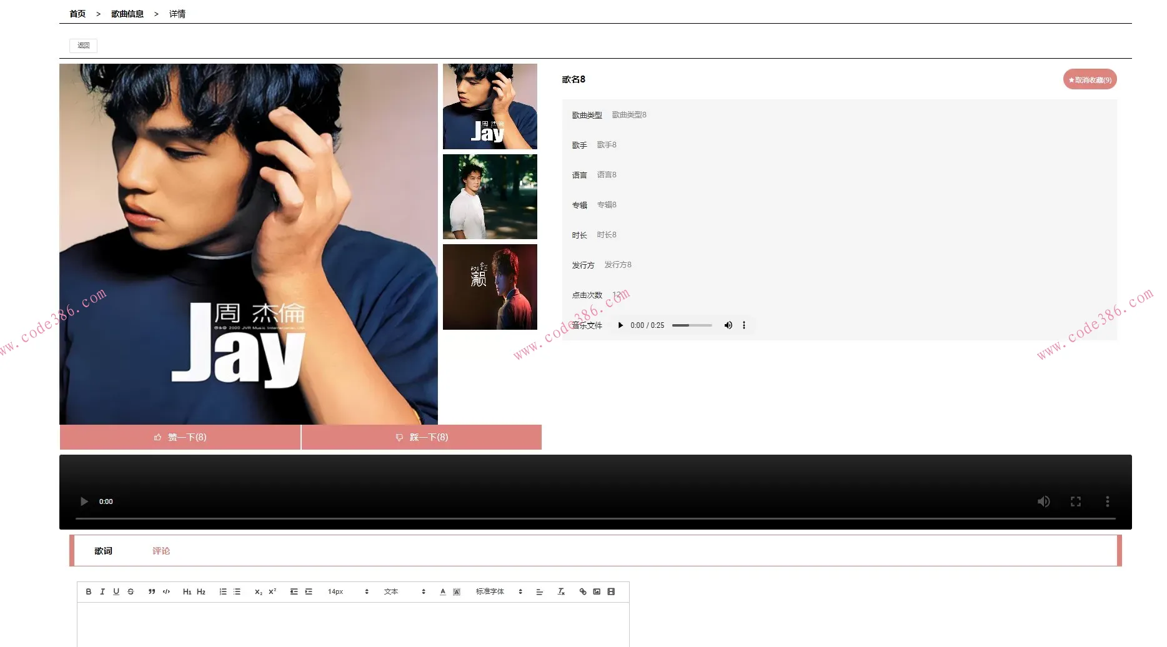Clear text formatting in the editor

[x=561, y=591]
